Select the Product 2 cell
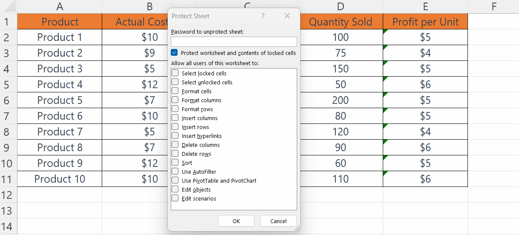The height and width of the screenshot is (235, 519). pos(60,53)
